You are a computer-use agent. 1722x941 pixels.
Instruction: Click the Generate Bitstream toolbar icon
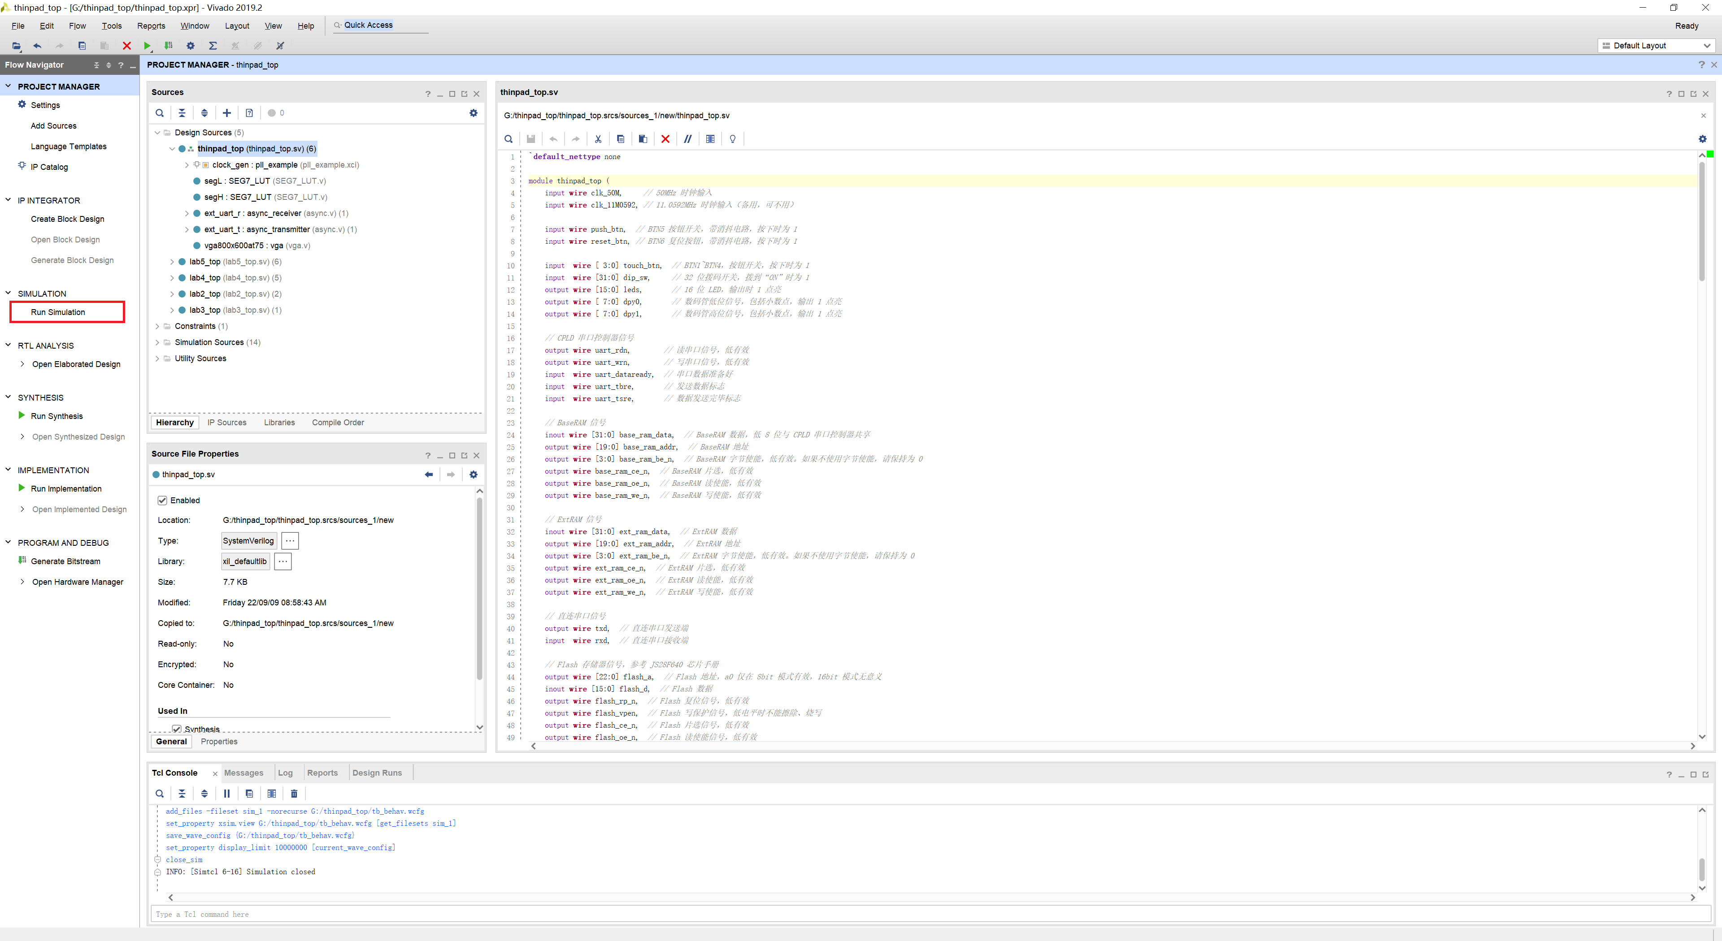coord(169,46)
